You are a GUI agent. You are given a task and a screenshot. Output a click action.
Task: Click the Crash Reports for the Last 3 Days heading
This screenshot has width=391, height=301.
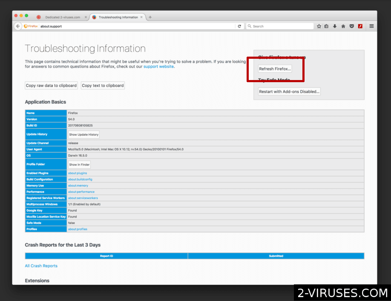point(63,245)
